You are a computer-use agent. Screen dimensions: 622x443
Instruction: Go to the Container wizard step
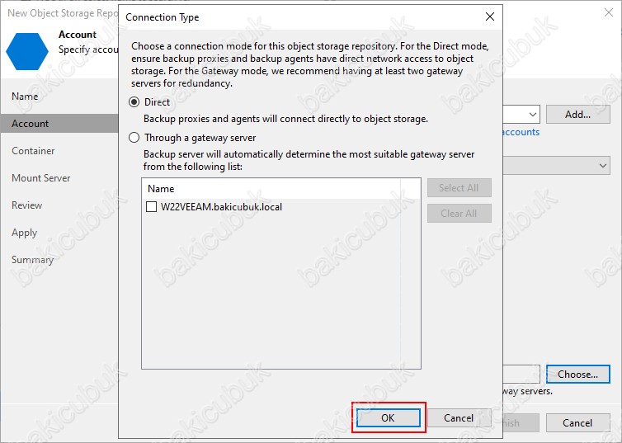[33, 151]
